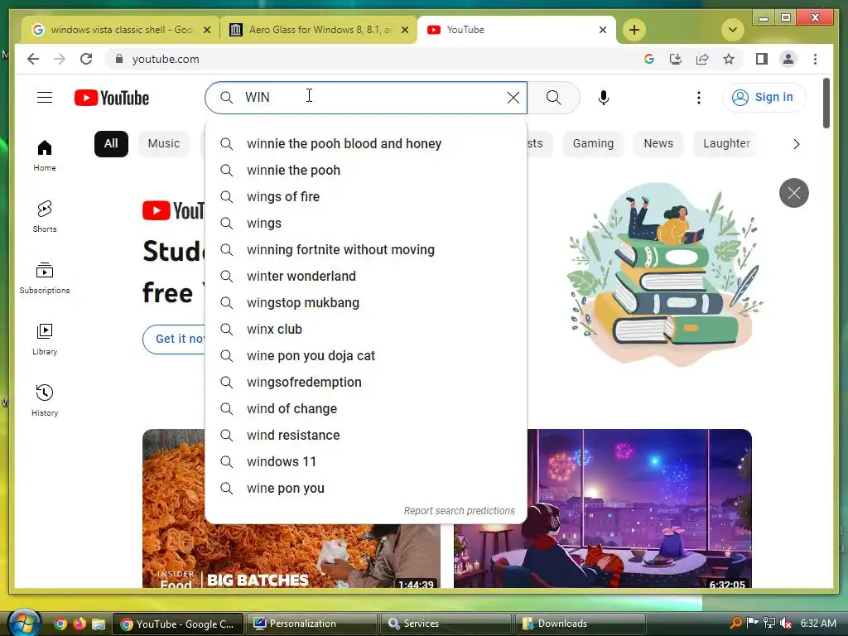Share this page icon in address bar
848x636 pixels.
[702, 59]
